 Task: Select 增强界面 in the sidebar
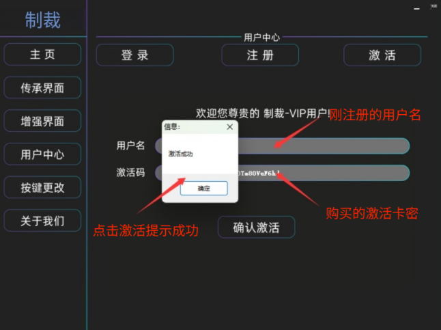pos(42,121)
